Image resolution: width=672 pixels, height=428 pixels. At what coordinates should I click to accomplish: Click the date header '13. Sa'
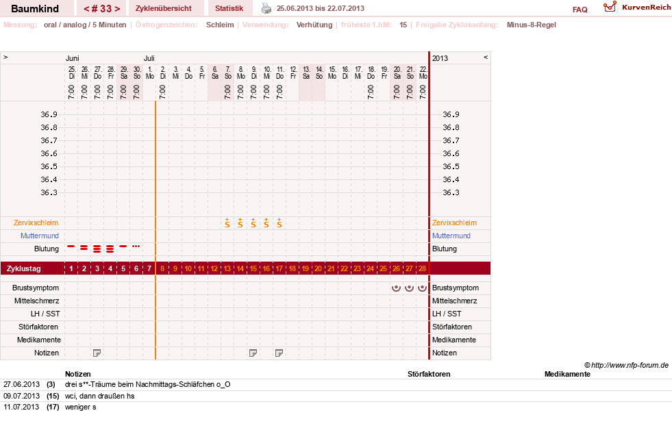point(306,73)
